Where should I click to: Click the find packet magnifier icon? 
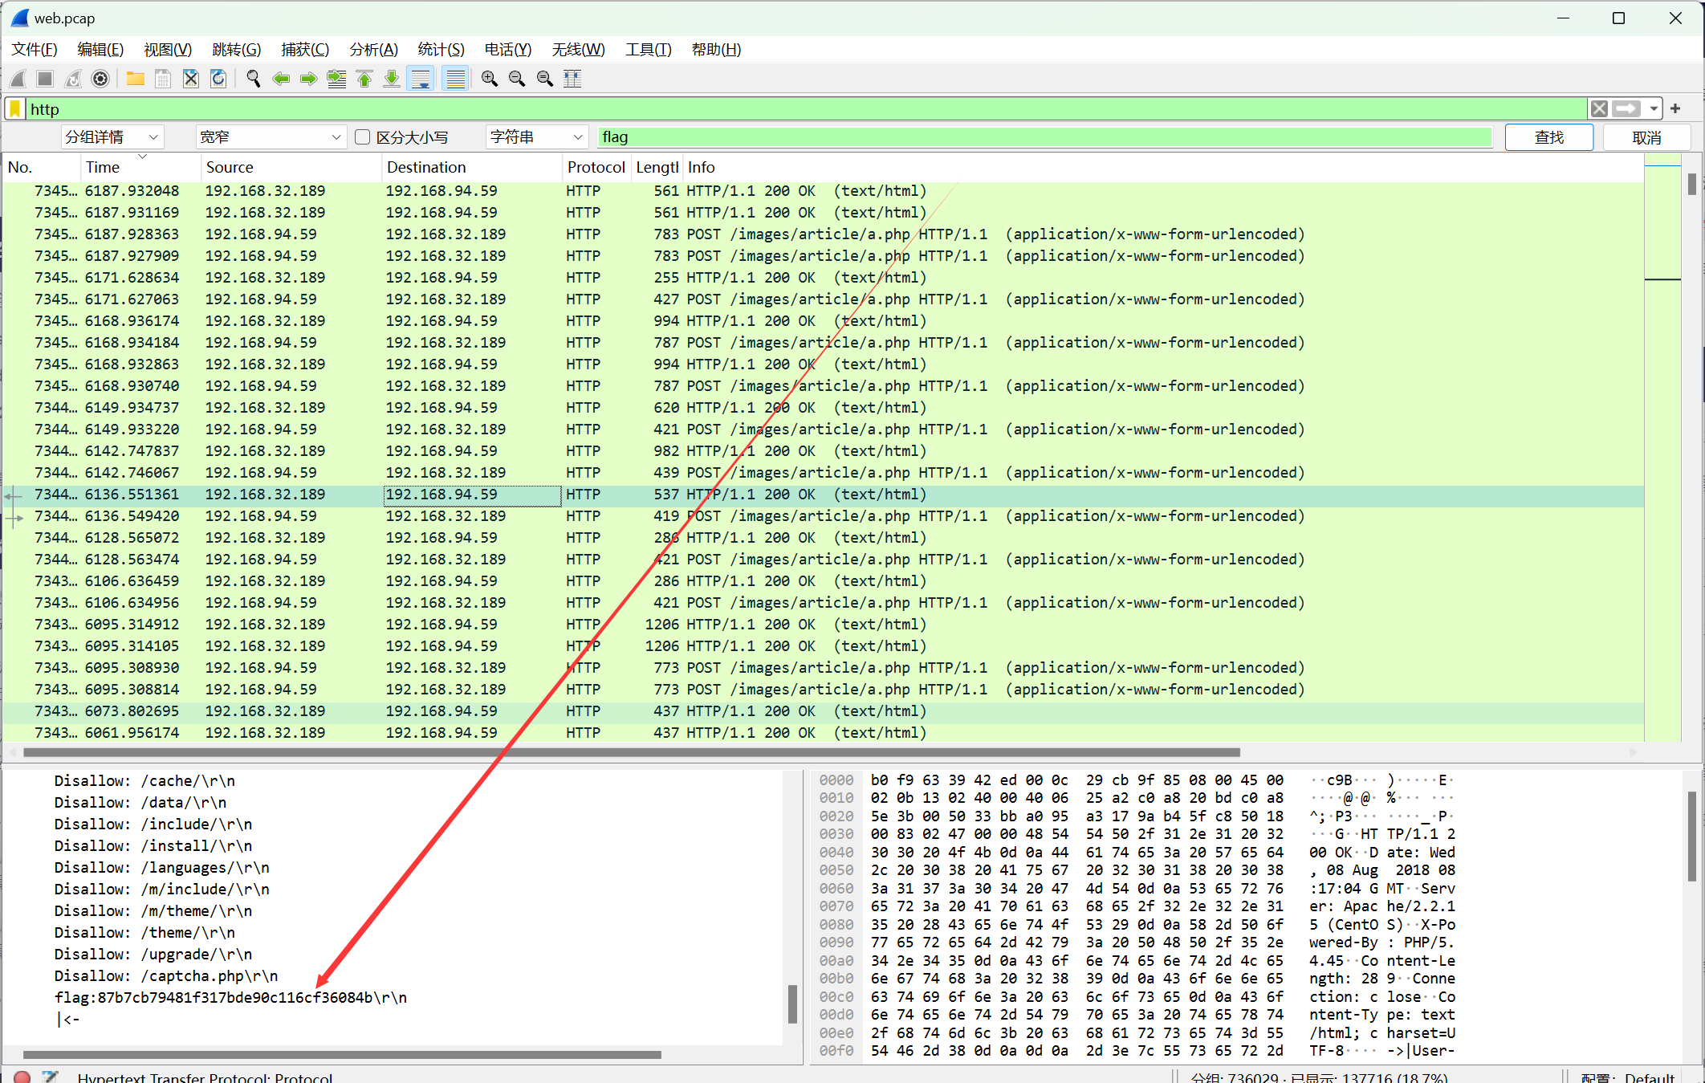coord(254,79)
